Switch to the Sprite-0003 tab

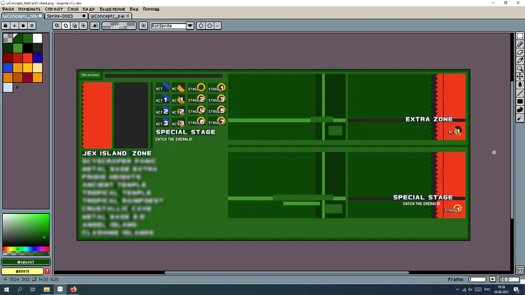pyautogui.click(x=65, y=16)
